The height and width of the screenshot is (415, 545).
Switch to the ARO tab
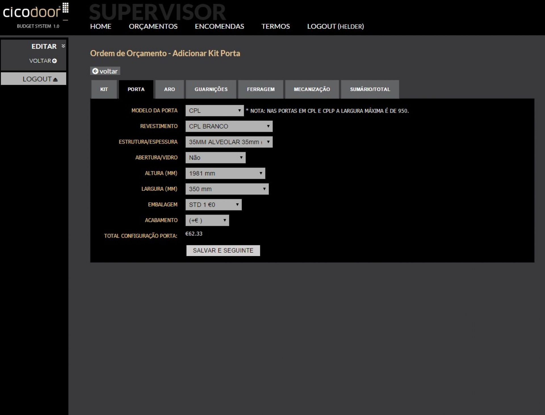[169, 89]
